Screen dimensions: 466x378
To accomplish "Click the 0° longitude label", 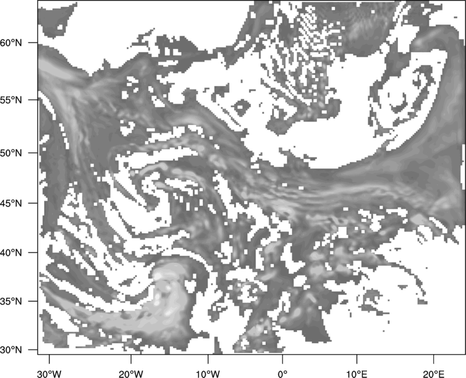I will [x=283, y=374].
